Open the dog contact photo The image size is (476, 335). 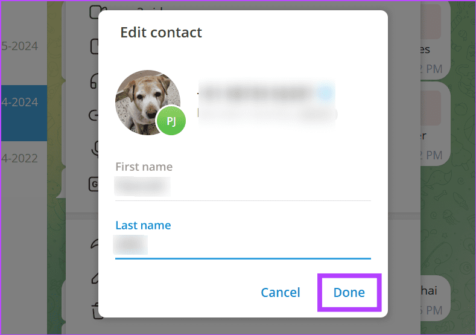145,100
